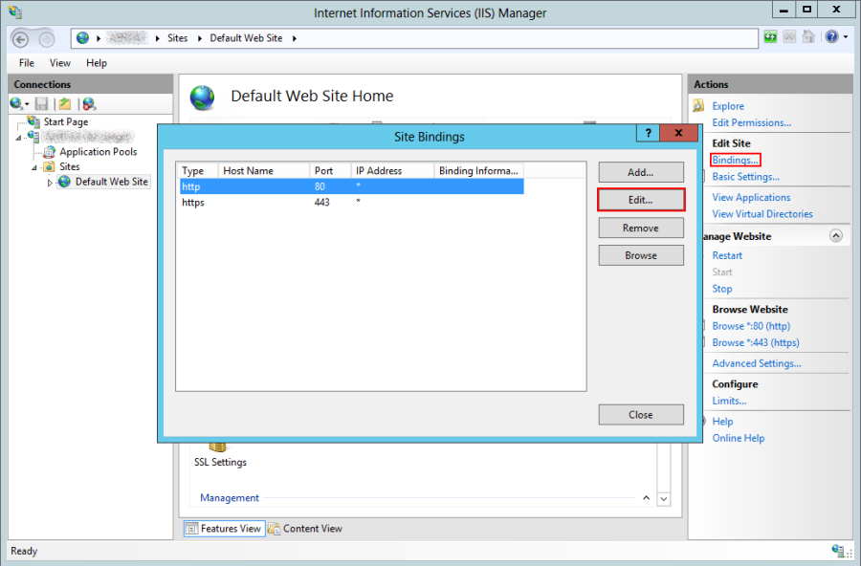The image size is (861, 566).
Task: Click Restart under Manage Website
Action: pyautogui.click(x=727, y=255)
